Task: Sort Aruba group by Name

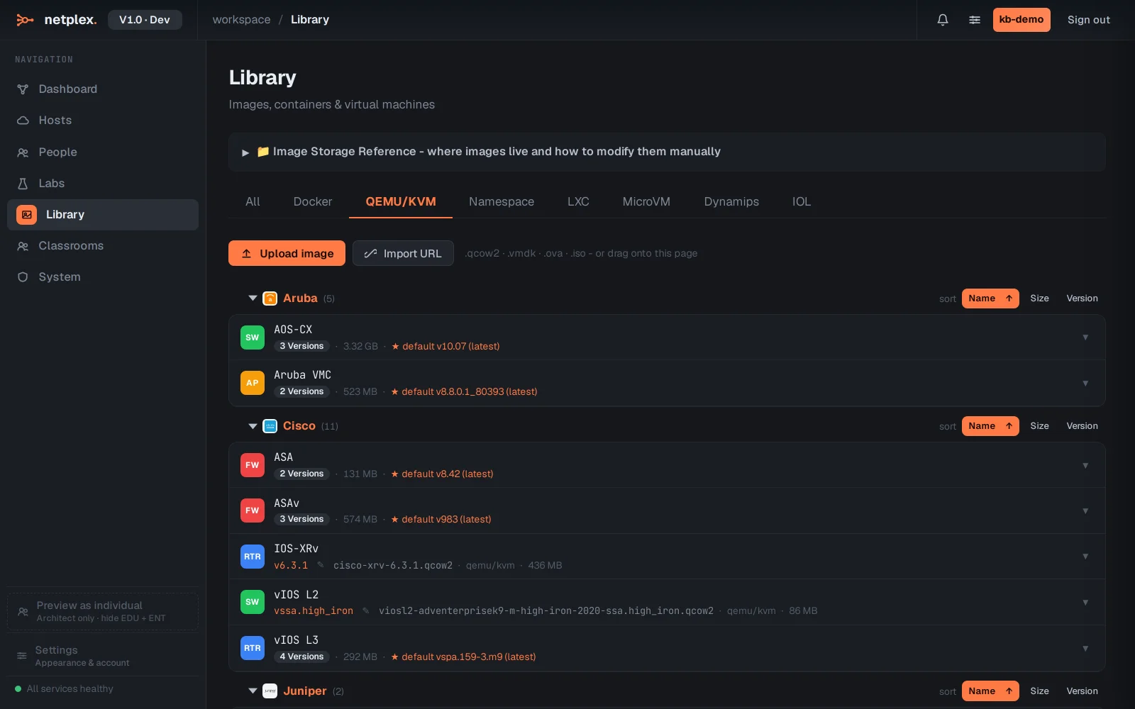Action: (990, 298)
